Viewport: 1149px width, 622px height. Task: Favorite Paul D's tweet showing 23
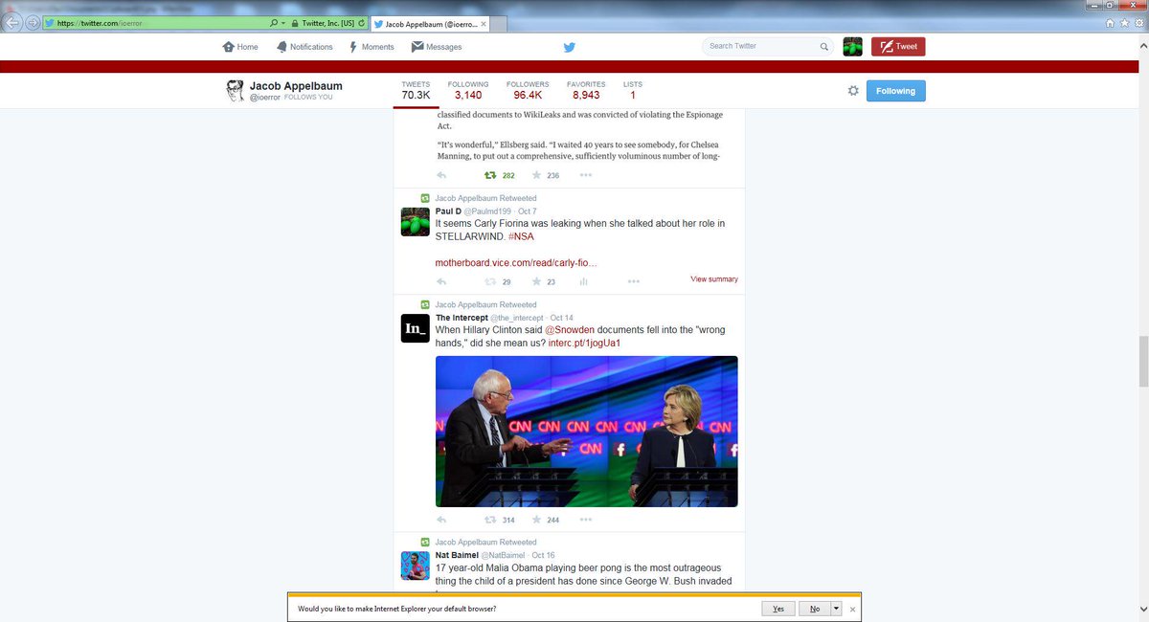[x=536, y=281]
